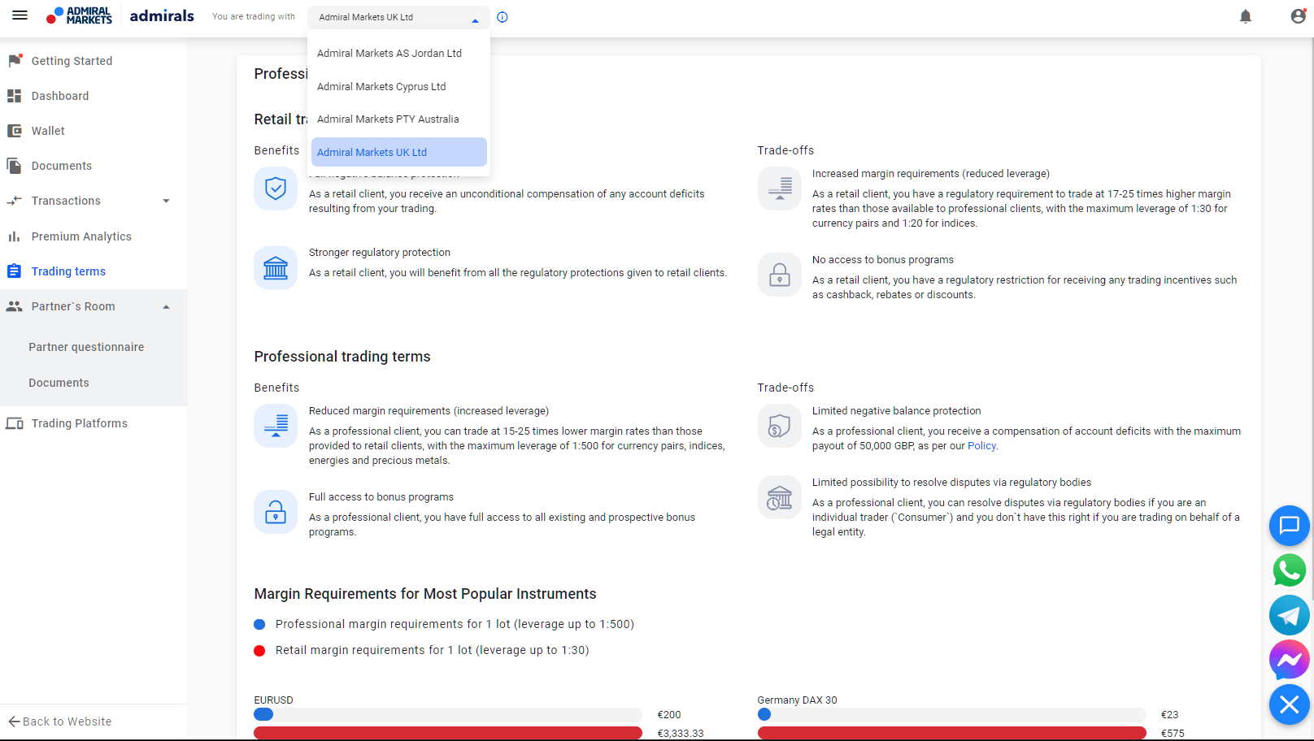
Task: Click the €23 DAX professional margin value
Action: (1169, 715)
